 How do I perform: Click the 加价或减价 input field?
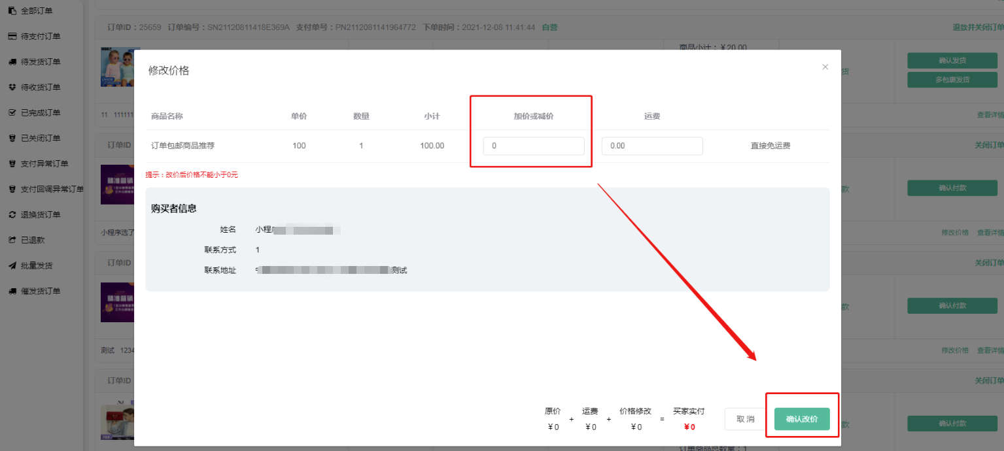[x=534, y=146]
